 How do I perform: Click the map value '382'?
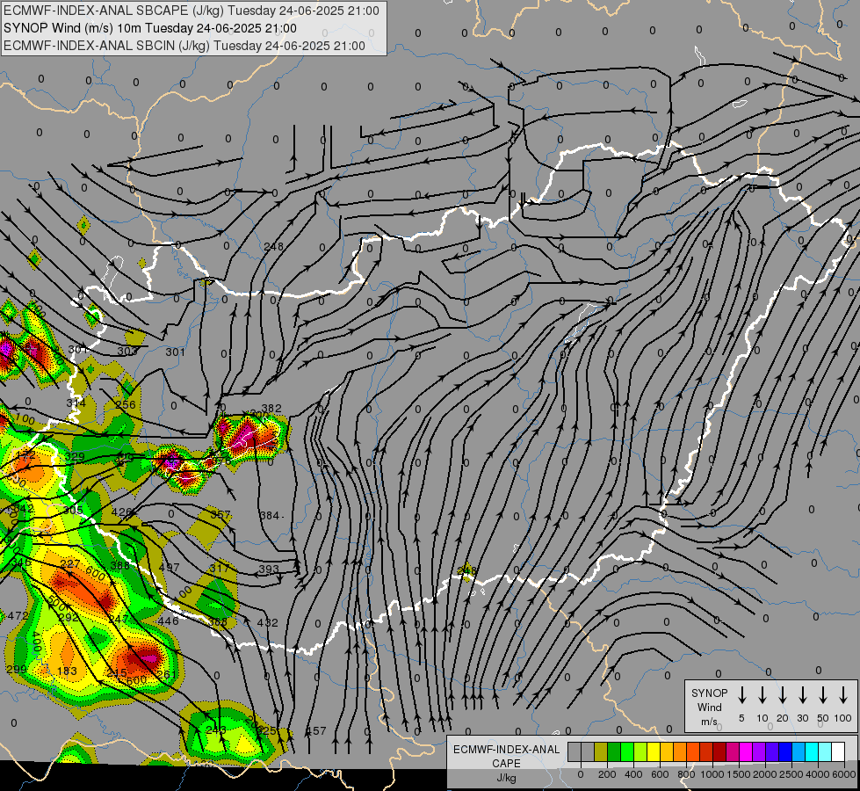271,409
